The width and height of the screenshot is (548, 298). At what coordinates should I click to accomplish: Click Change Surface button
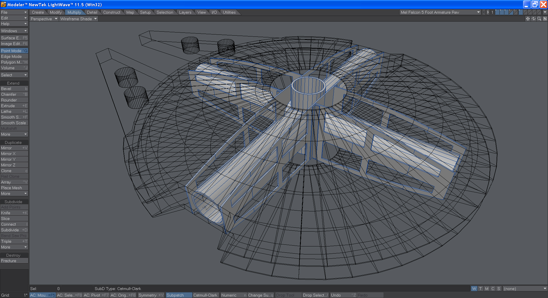[261, 295]
